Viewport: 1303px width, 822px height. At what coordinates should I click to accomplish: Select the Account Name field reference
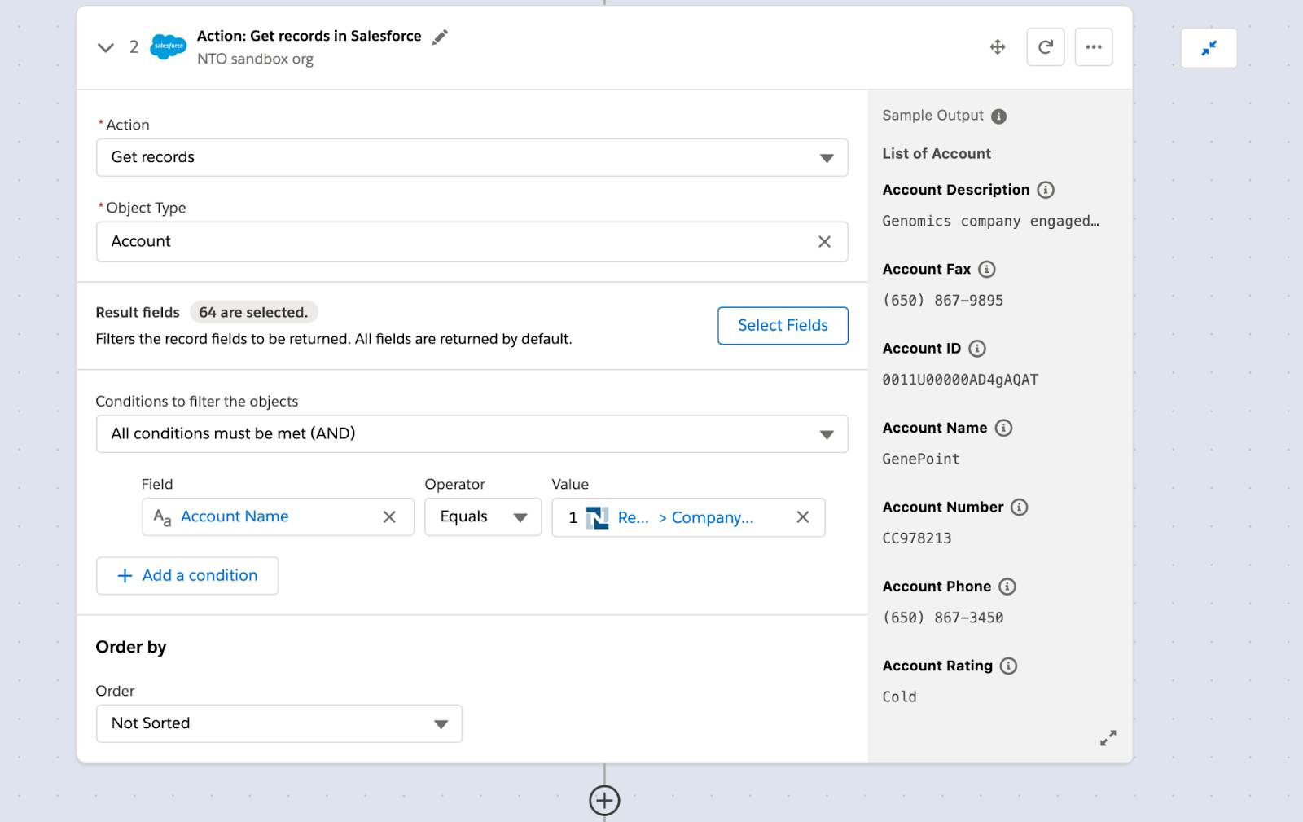[234, 516]
